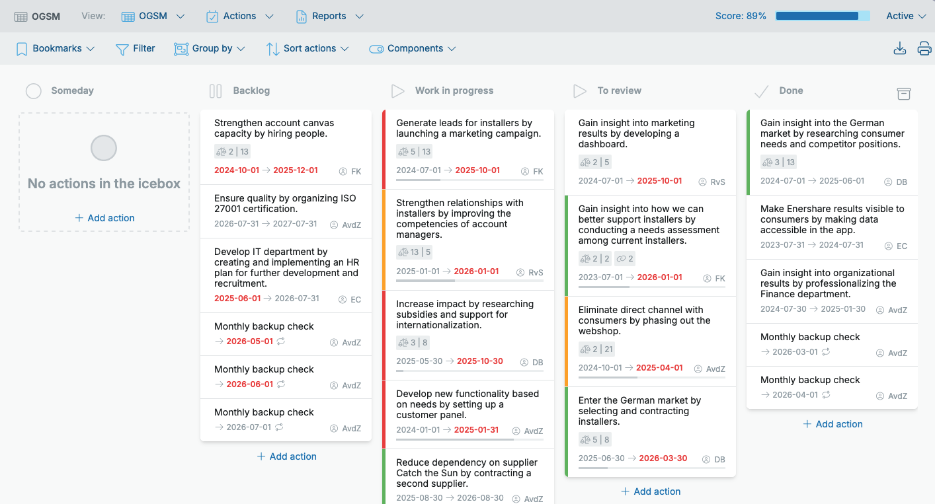Image resolution: width=935 pixels, height=504 pixels.
Task: Click the weight badge 5 | 13 on Generate leads card
Action: (414, 151)
